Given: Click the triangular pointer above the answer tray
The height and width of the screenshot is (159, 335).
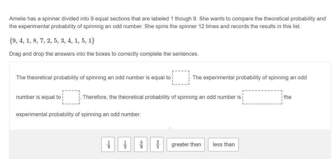Looking at the screenshot, I should [170, 128].
